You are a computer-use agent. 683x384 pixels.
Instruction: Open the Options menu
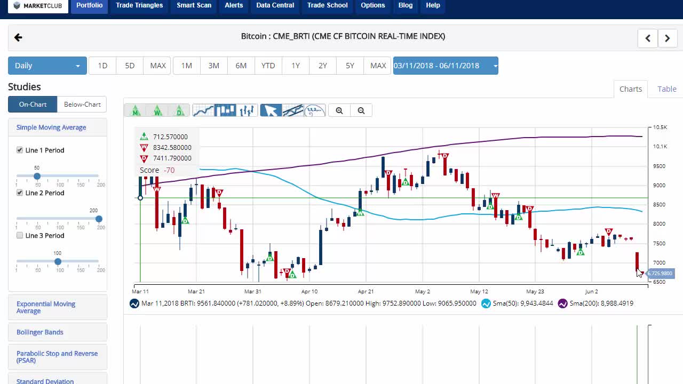click(x=373, y=6)
